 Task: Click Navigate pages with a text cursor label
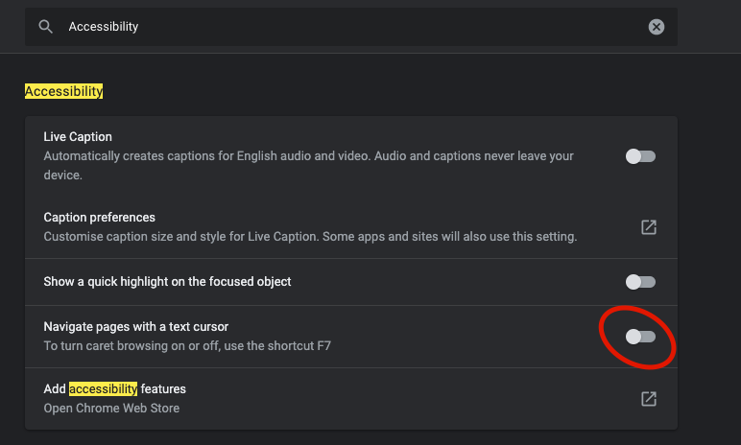(135, 327)
